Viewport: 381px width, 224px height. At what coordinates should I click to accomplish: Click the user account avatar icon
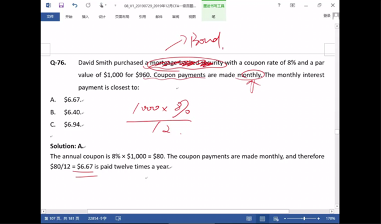pos(335,16)
